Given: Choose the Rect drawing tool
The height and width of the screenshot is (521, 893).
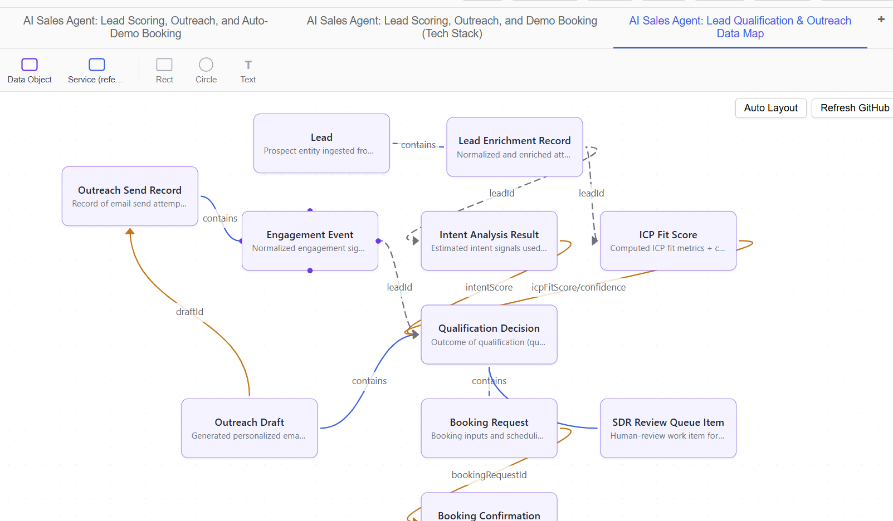Looking at the screenshot, I should [x=164, y=70].
